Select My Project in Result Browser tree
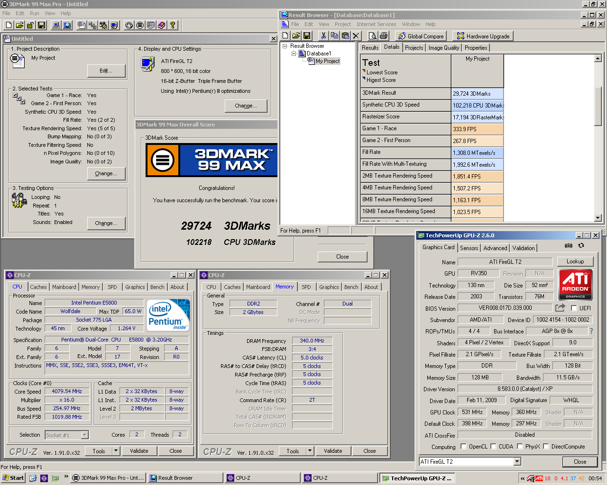This screenshot has width=607, height=485. 328,61
